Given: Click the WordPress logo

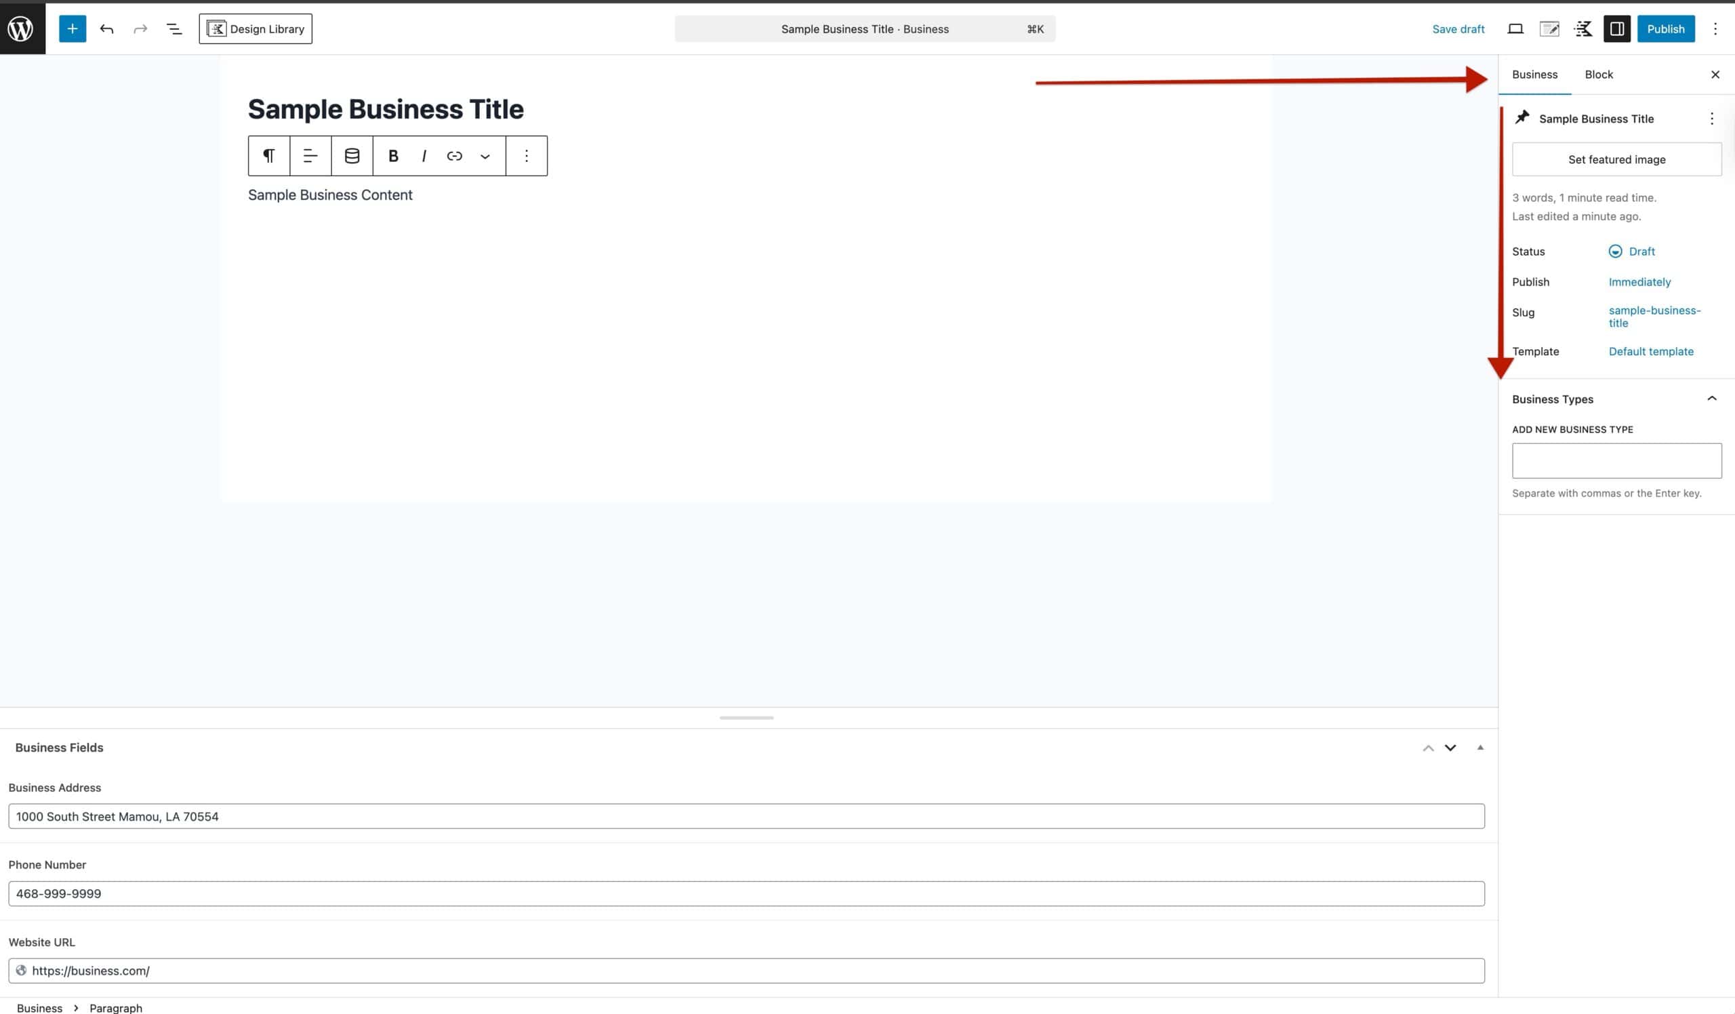Looking at the screenshot, I should point(20,28).
